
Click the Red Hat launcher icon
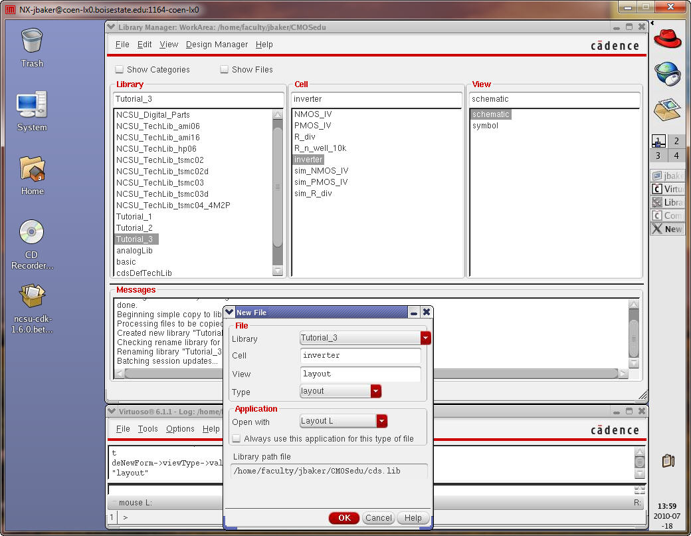pyautogui.click(x=667, y=39)
